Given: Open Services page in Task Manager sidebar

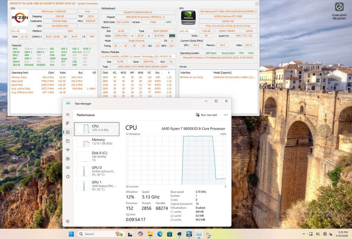Looking at the screenshot, I should (68, 177).
